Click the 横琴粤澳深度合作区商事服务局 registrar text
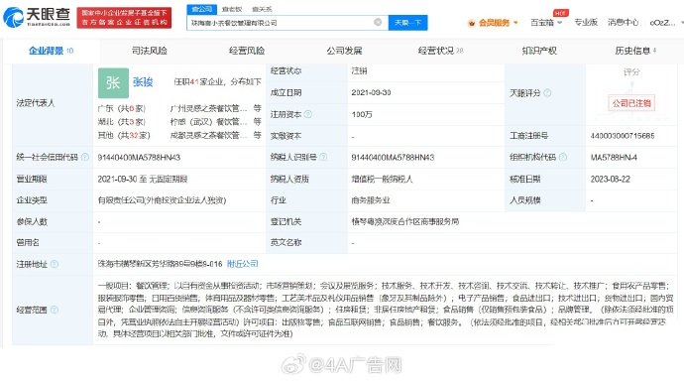 (x=404, y=221)
